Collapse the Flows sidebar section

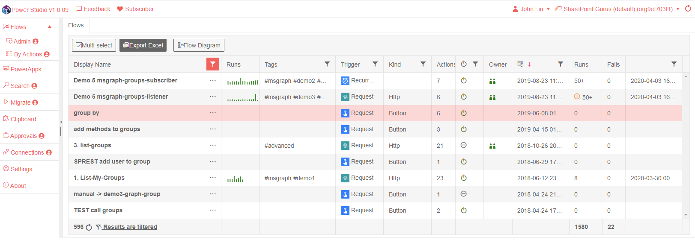(x=50, y=27)
